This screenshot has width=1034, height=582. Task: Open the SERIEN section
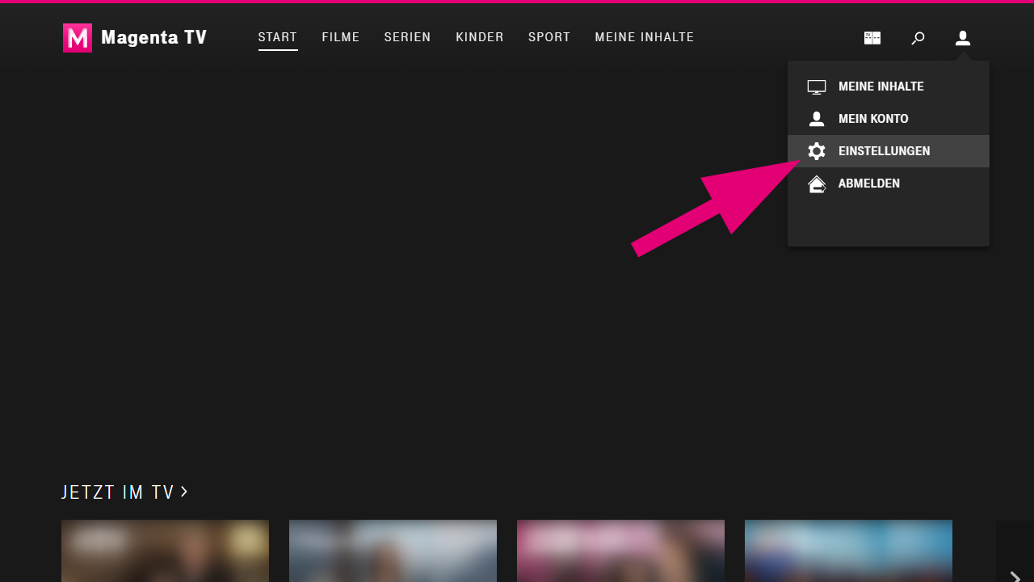pyautogui.click(x=407, y=37)
